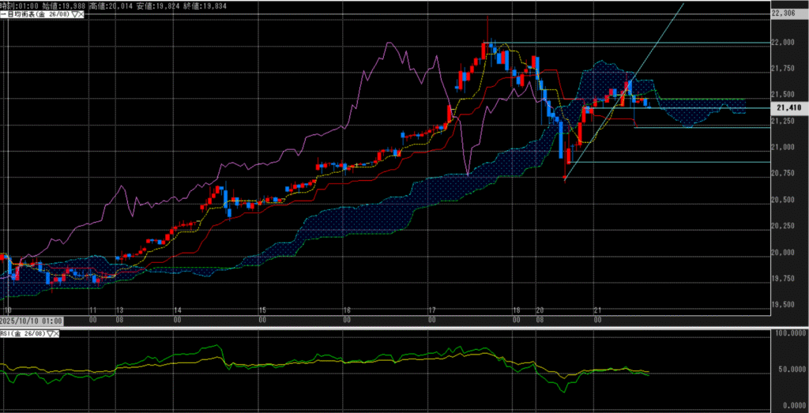
Task: Click the current price tag 21,410
Action: [x=789, y=107]
